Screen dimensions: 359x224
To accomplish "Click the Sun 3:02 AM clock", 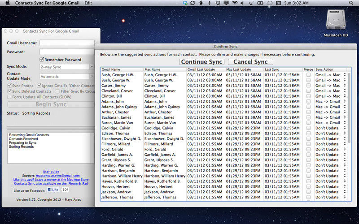I will pos(296,3).
